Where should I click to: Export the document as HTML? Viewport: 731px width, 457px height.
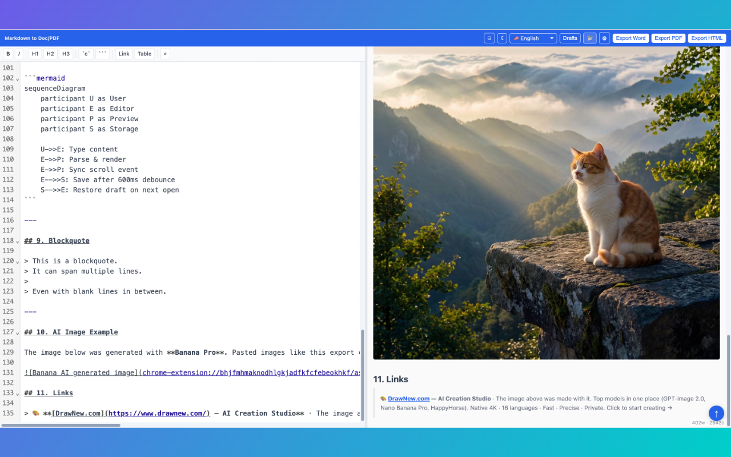pos(707,38)
